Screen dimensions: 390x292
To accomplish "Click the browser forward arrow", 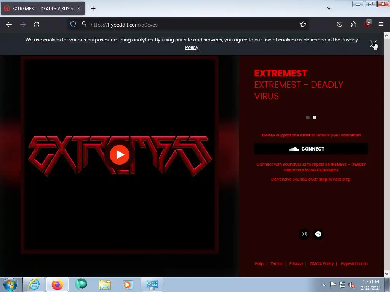I will 23,25.
